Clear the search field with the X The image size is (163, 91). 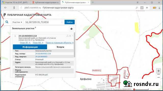(62, 22)
